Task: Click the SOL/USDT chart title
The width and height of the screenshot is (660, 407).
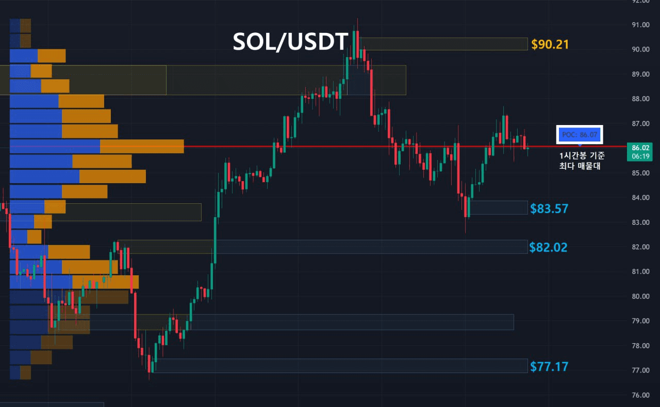Action: (x=290, y=42)
